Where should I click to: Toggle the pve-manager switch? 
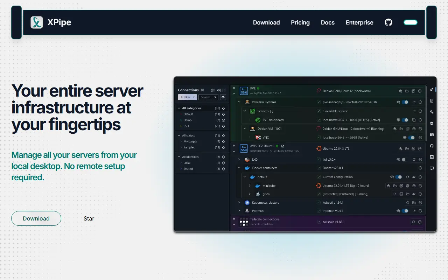405,102
